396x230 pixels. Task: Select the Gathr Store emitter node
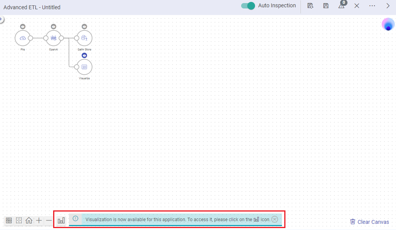pyautogui.click(x=84, y=38)
